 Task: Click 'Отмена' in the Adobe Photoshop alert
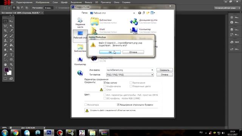pos(133,52)
